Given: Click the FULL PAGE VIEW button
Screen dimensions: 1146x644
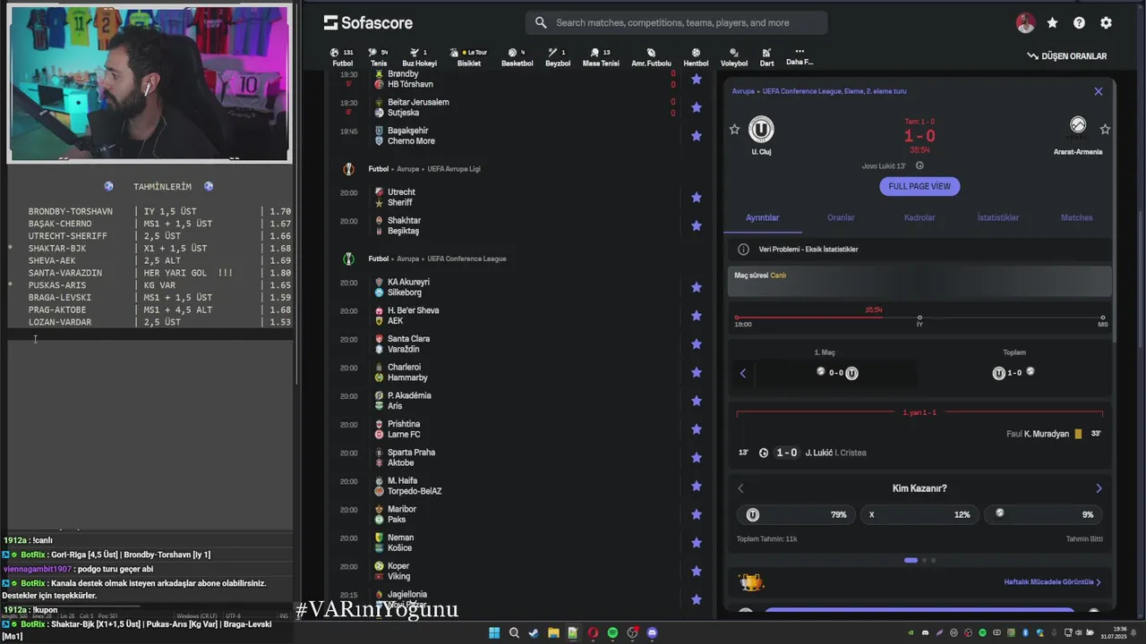Looking at the screenshot, I should (919, 186).
